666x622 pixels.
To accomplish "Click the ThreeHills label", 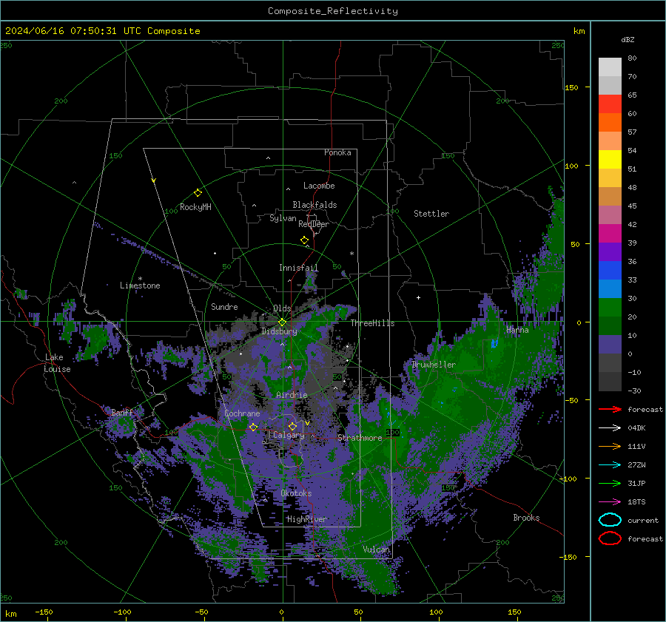I will click(372, 323).
